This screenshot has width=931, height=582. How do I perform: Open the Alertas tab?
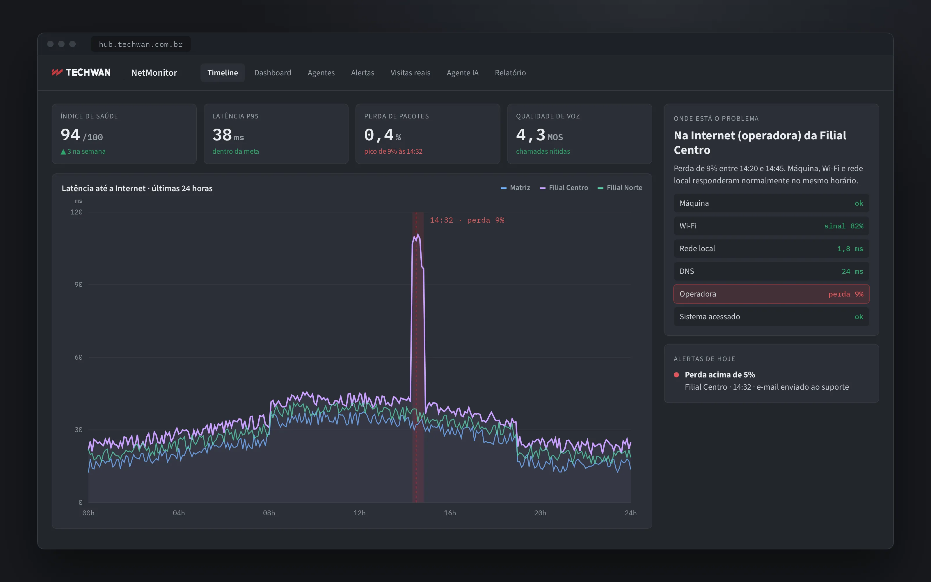point(363,72)
